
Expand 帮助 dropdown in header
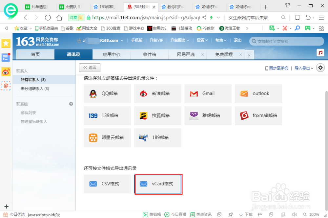click(221, 40)
